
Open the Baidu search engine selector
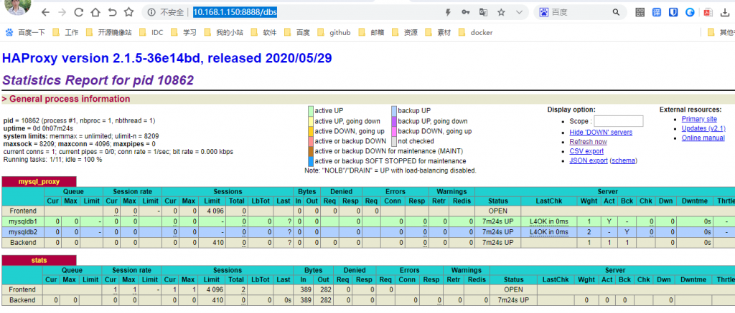544,12
